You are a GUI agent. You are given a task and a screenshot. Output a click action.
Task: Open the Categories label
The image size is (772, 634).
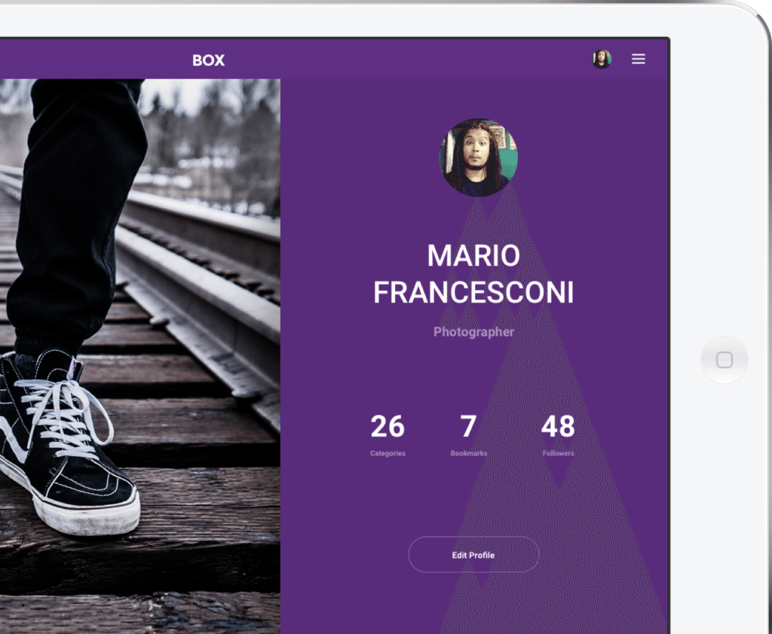pos(388,454)
